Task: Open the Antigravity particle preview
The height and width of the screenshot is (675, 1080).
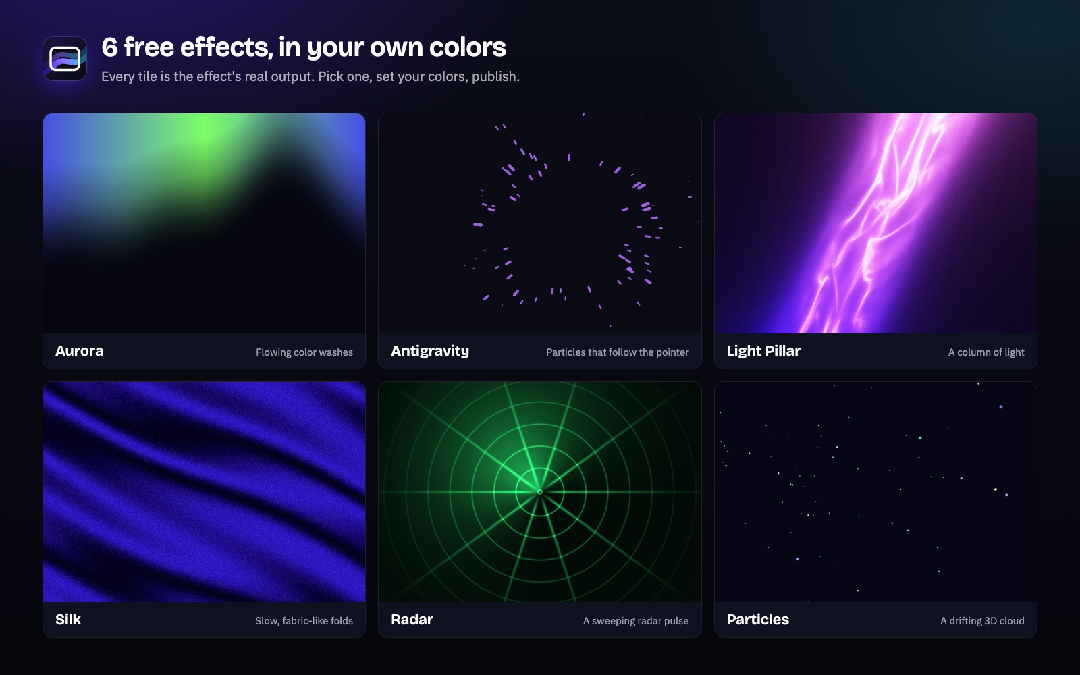Action: pyautogui.click(x=540, y=223)
